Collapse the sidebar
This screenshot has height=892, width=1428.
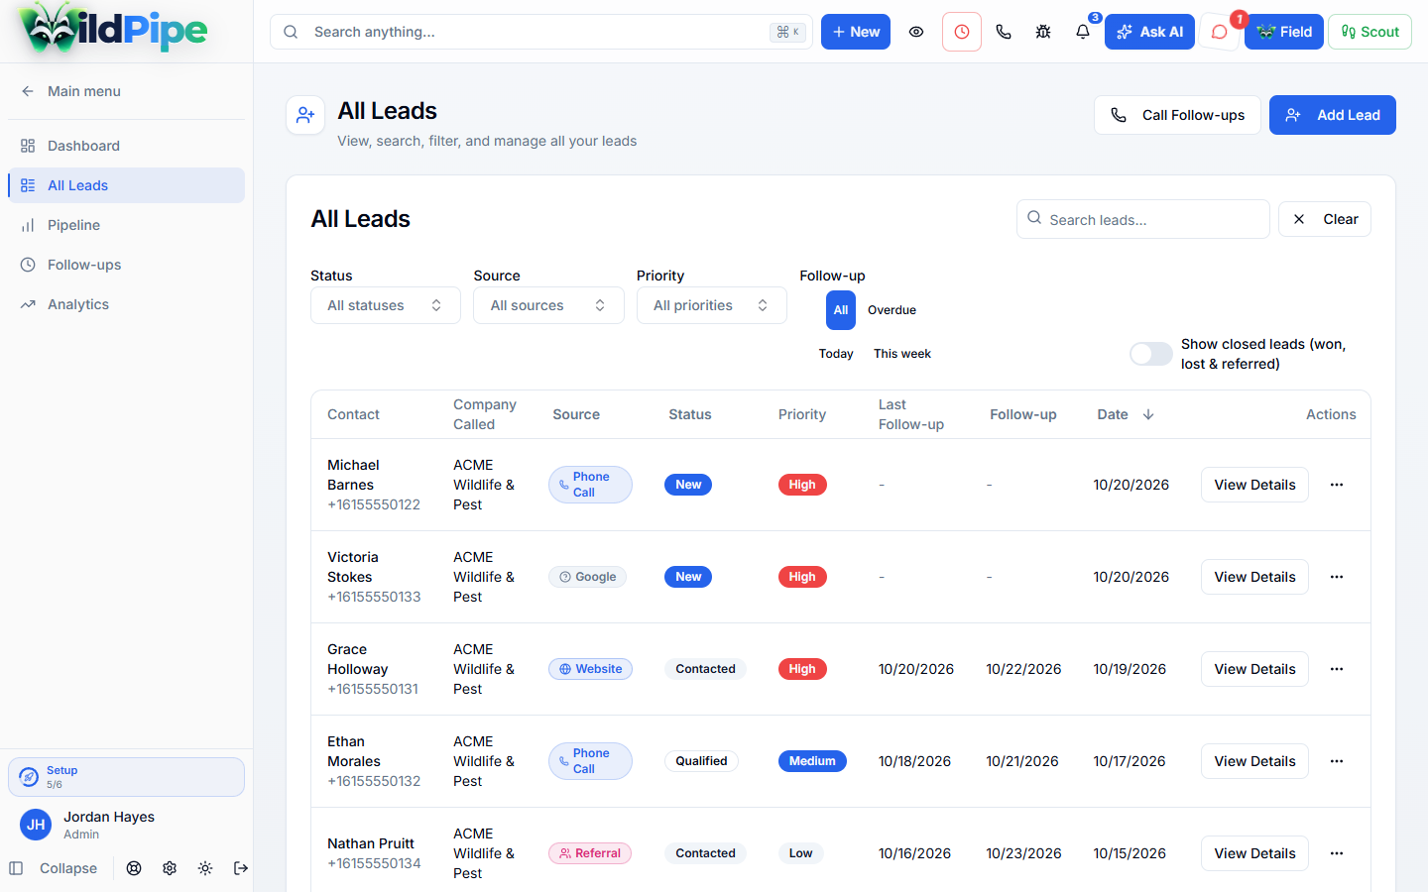[x=54, y=868]
